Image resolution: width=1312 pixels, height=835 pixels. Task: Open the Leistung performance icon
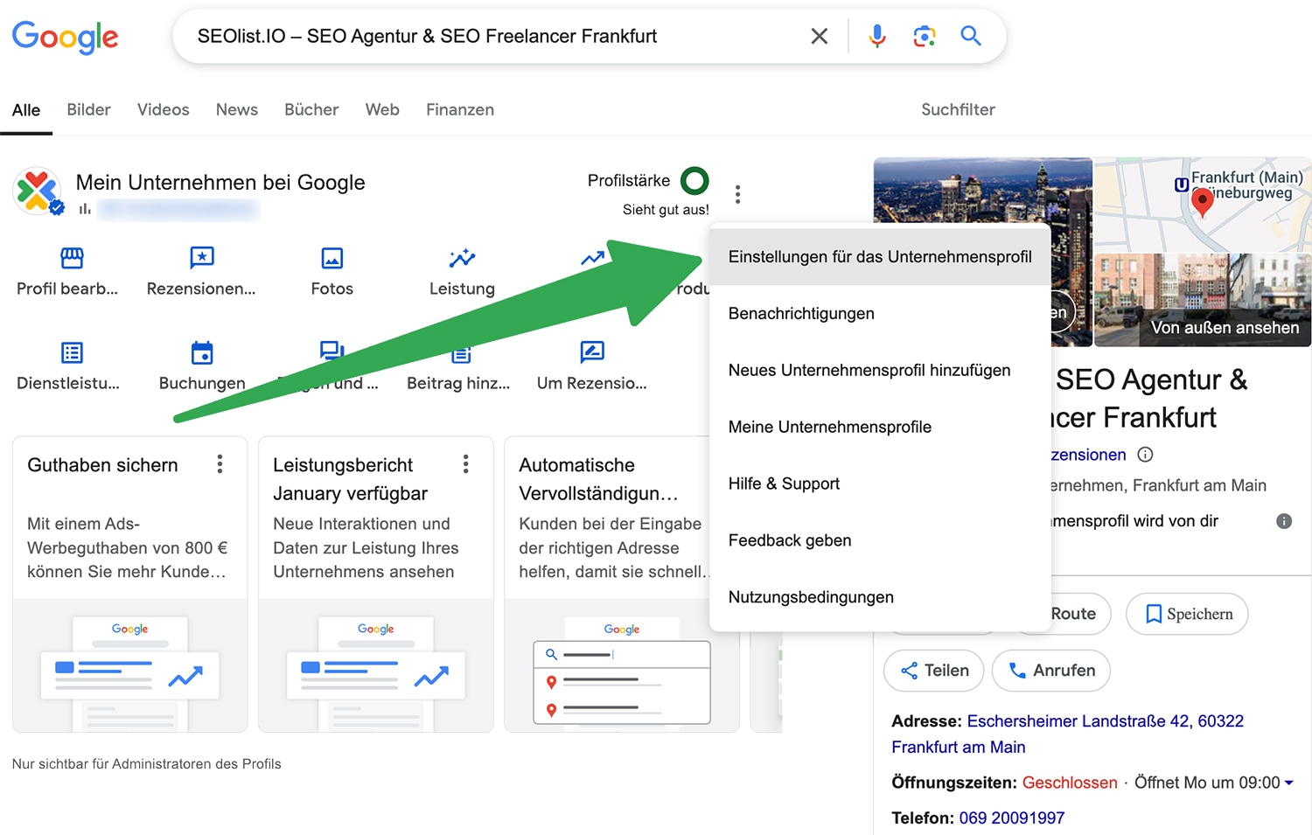coord(462,258)
